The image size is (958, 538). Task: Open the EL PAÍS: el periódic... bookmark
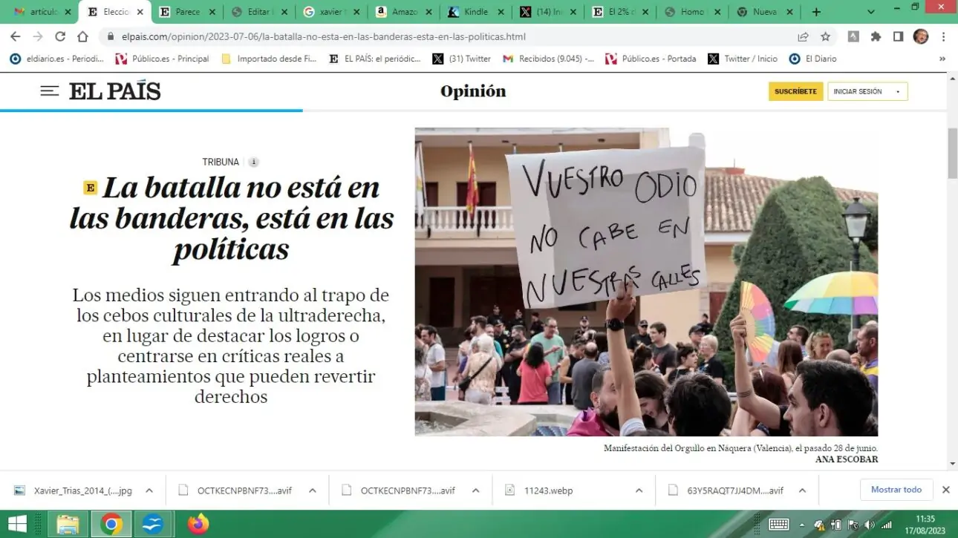click(375, 59)
